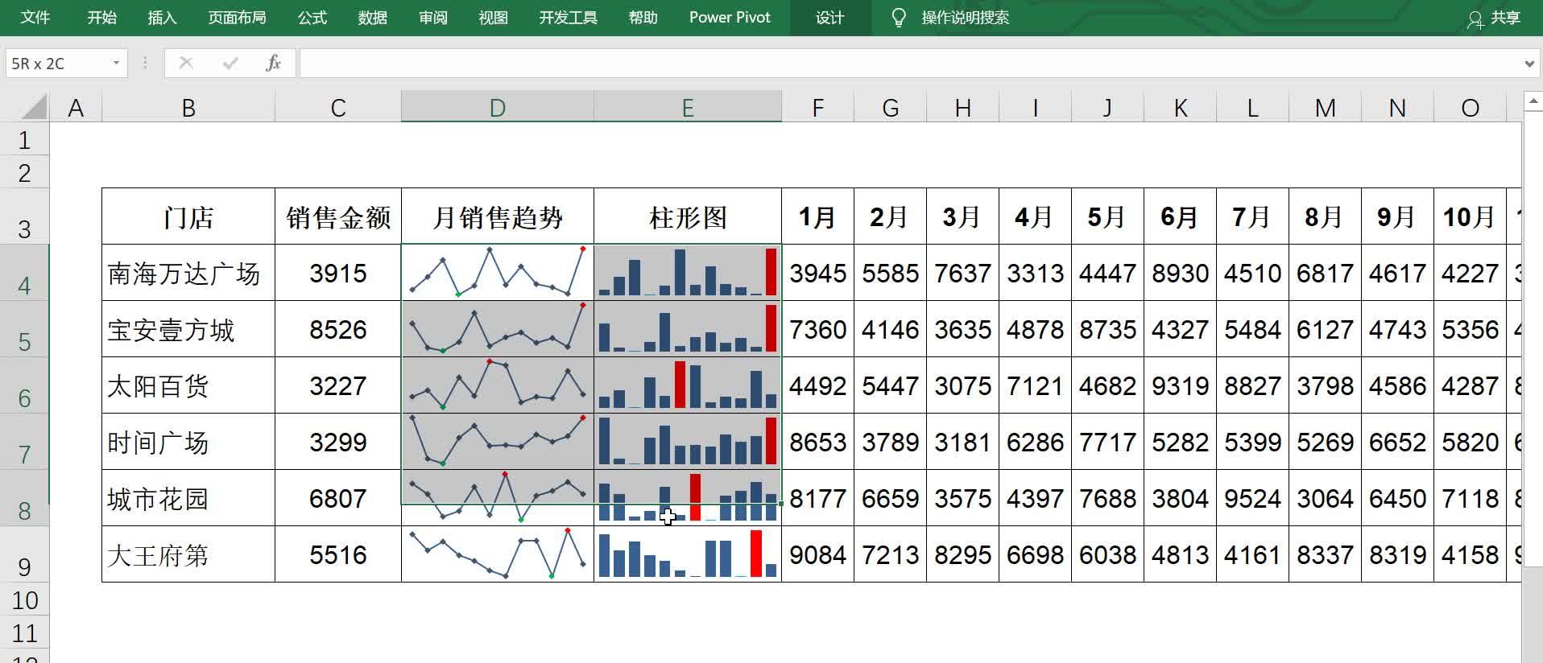Open the 数据 ribbon tab
Screen dimensions: 1543x663
(373, 17)
